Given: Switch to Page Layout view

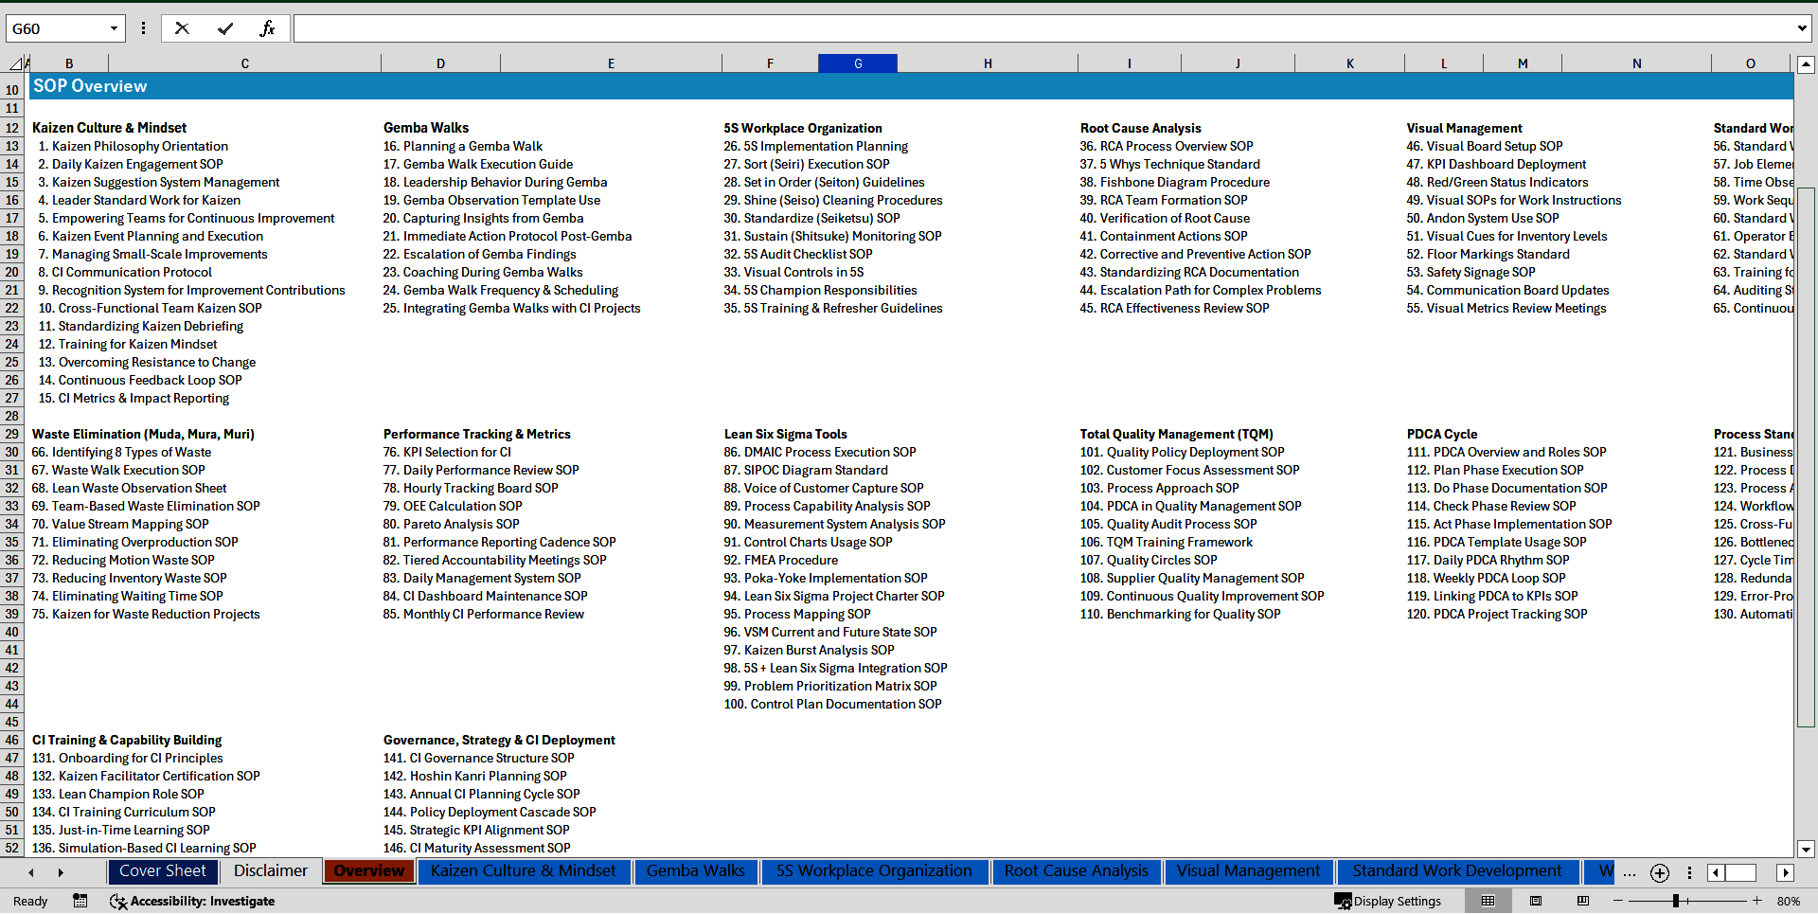Looking at the screenshot, I should pyautogui.click(x=1536, y=901).
